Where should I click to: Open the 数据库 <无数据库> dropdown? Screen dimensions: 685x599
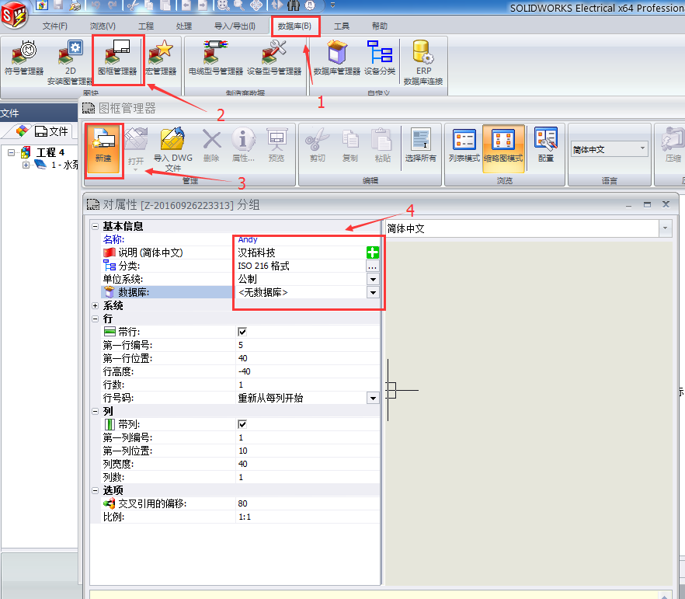click(x=373, y=292)
